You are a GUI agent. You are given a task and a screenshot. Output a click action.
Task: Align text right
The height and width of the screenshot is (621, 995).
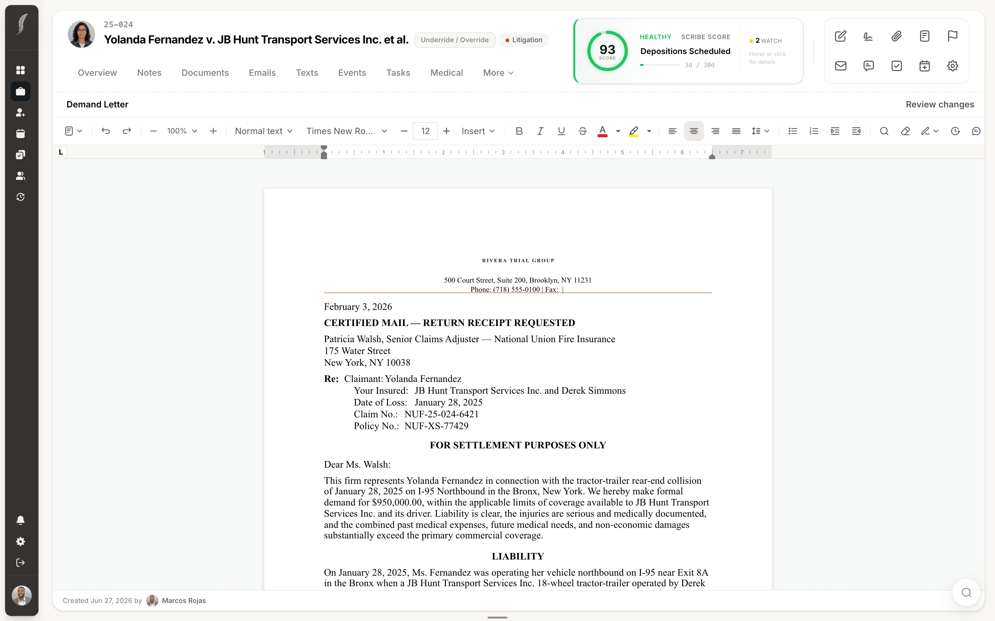715,131
